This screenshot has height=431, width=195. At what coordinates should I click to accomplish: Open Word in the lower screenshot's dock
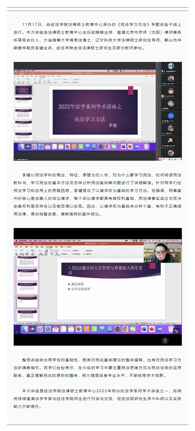pos(144,329)
